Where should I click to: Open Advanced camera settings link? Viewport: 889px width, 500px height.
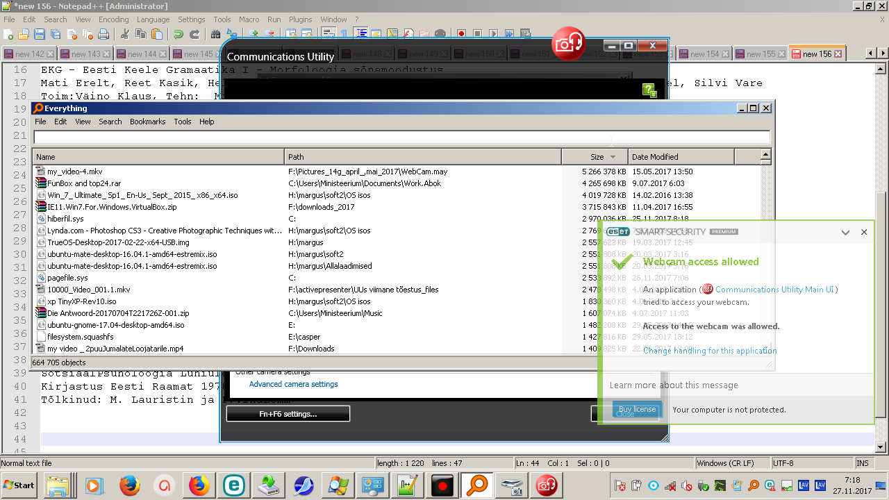pyautogui.click(x=293, y=384)
